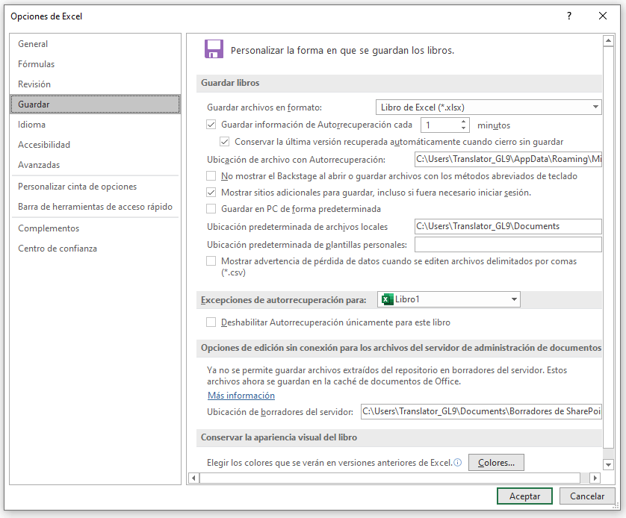This screenshot has width=626, height=518.
Task: Check Deshabilitar Autorrecuperación para este libro
Action: coord(211,322)
